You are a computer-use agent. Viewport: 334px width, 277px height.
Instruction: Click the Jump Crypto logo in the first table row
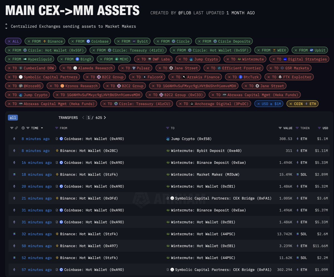point(168,139)
